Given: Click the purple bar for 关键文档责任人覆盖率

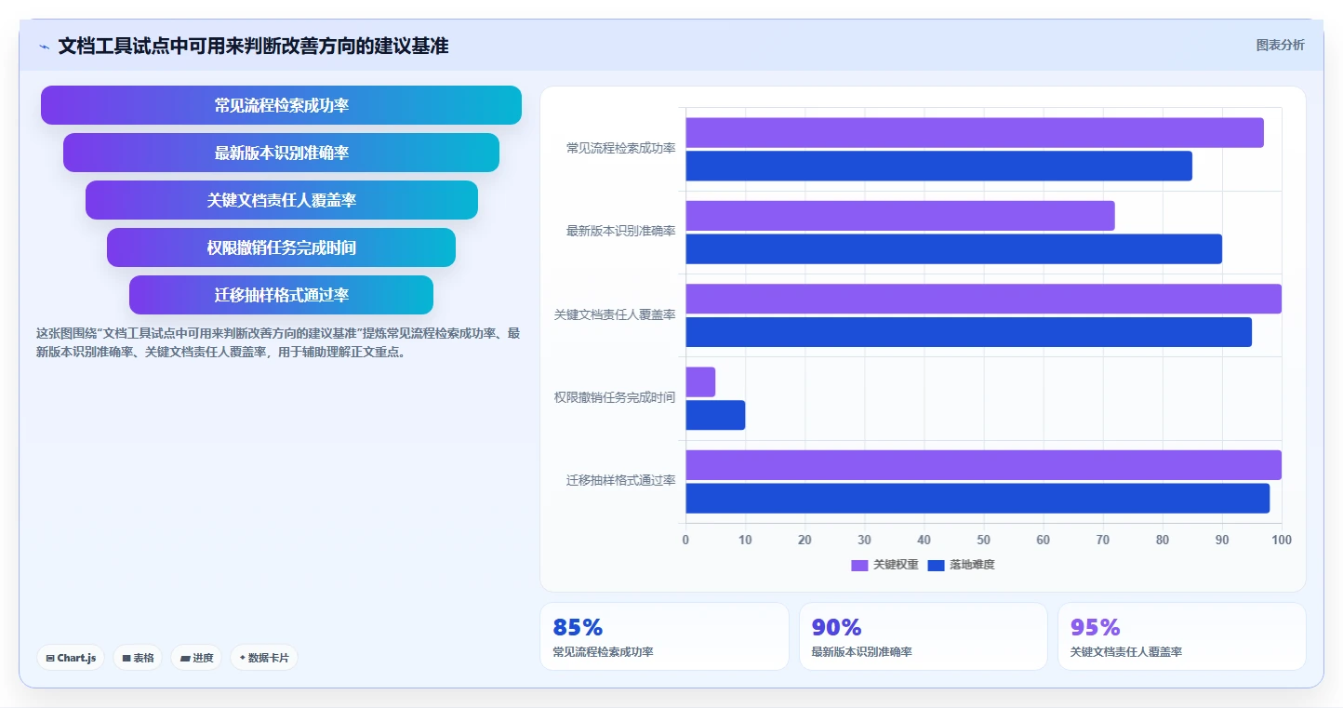Looking at the screenshot, I should (x=984, y=299).
